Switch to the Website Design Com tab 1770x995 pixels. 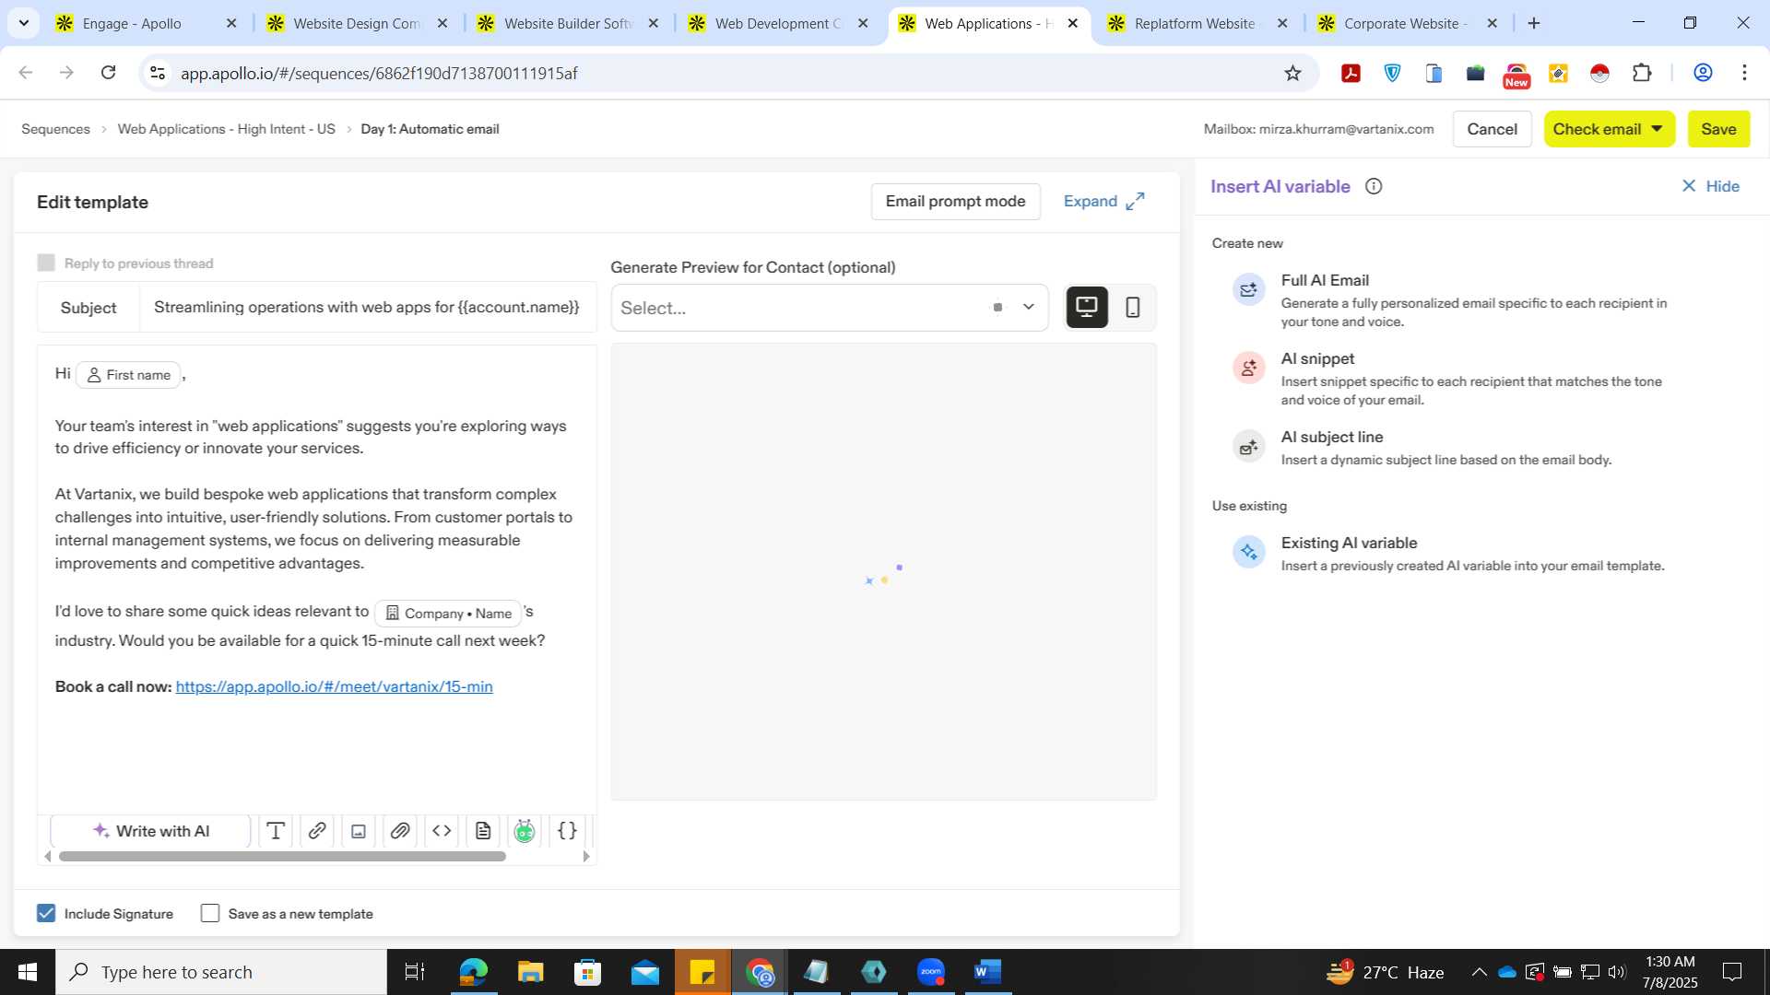click(358, 23)
